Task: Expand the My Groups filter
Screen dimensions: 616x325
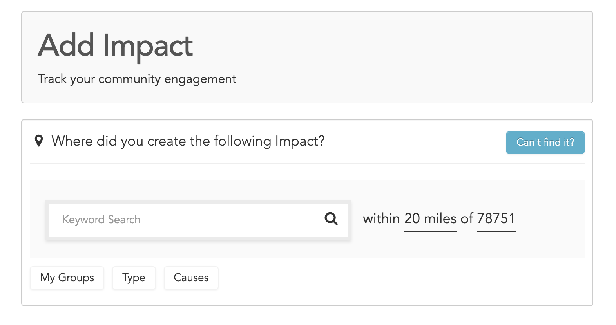Action: coord(67,278)
